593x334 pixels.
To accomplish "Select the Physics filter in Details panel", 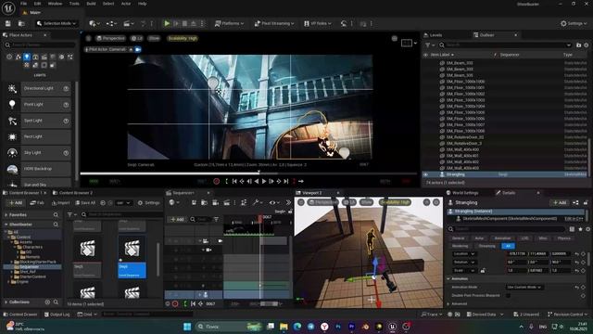I will pos(564,238).
